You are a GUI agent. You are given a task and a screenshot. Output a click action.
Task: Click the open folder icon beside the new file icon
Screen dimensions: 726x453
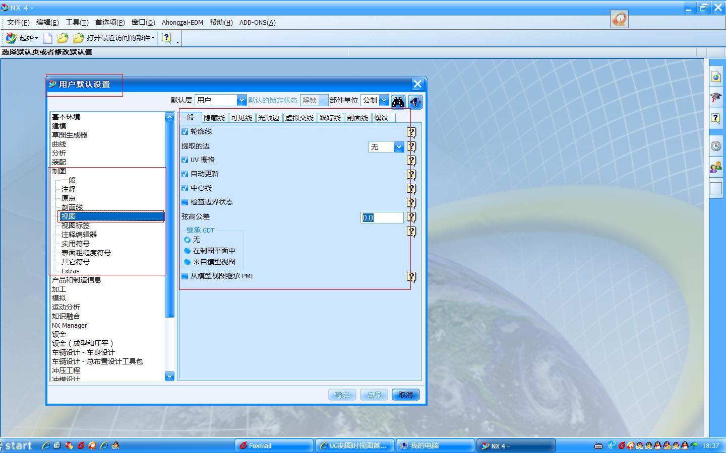63,38
